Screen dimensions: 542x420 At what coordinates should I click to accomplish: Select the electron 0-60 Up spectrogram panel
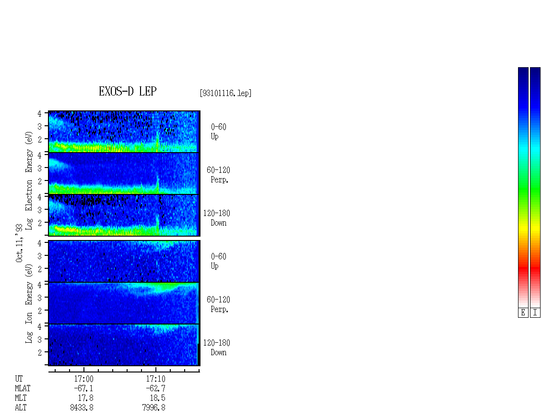pyautogui.click(x=124, y=132)
